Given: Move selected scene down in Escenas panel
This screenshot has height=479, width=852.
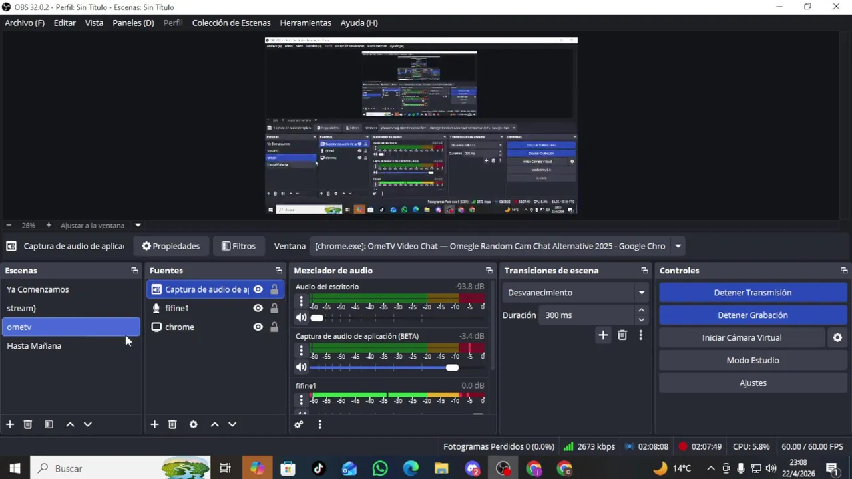Looking at the screenshot, I should pos(87,424).
